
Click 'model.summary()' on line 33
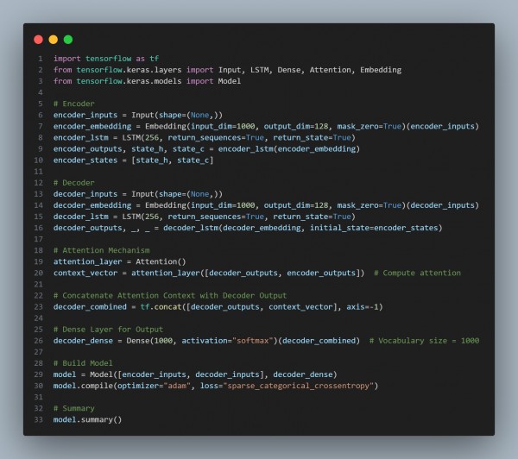tap(87, 419)
